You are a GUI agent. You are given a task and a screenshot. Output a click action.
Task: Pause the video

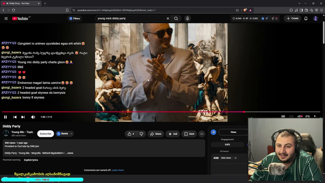[x=5, y=117]
